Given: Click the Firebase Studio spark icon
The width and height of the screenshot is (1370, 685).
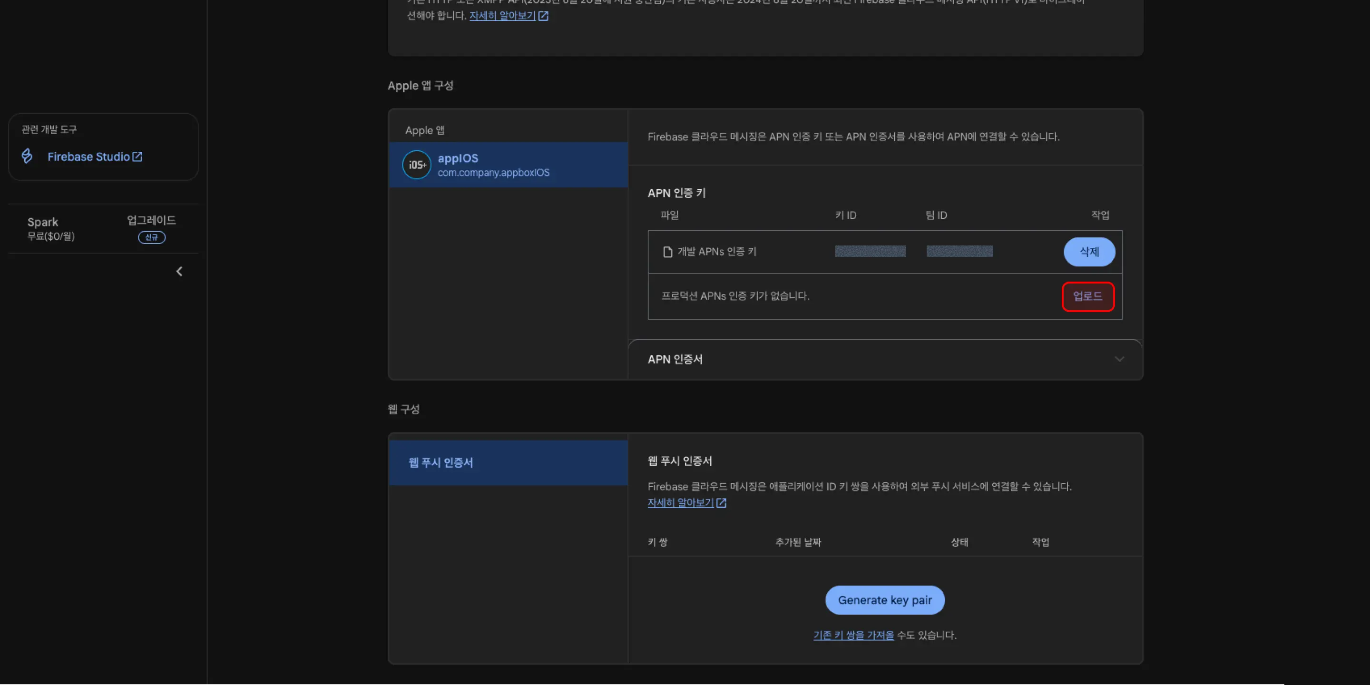Looking at the screenshot, I should pos(27,156).
